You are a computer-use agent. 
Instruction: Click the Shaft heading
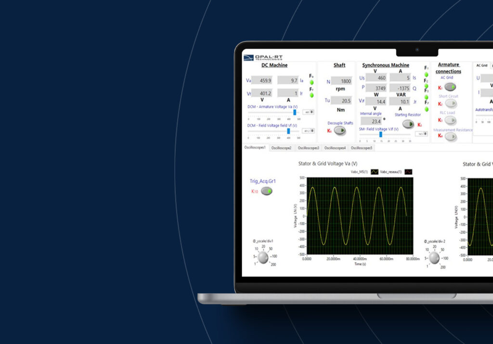[339, 65]
